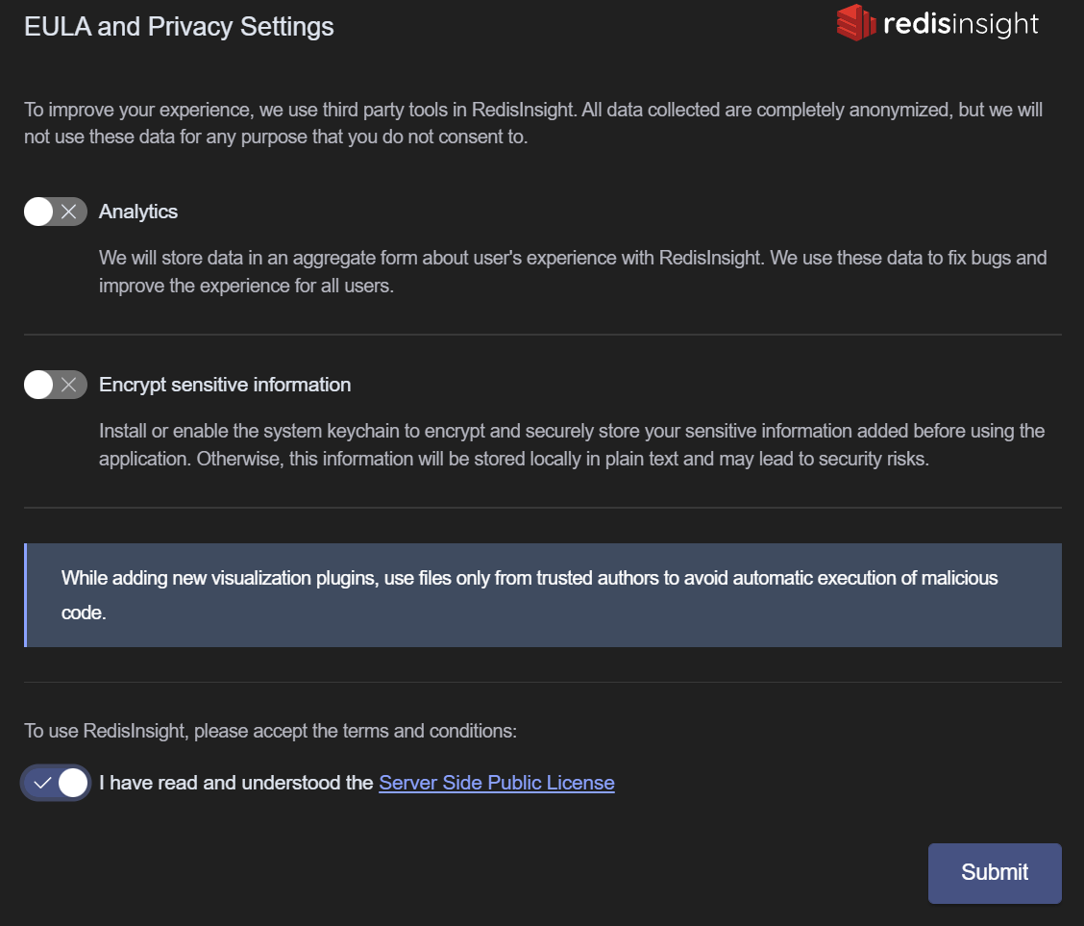Viewport: 1084px width, 926px height.
Task: Open the Server Side Public License link
Action: (496, 783)
